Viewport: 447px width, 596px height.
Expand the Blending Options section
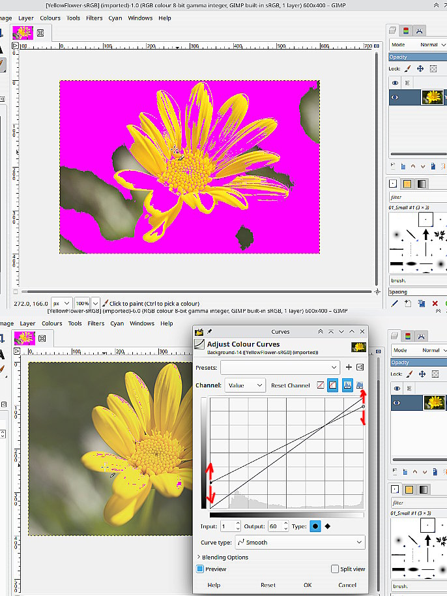tap(225, 557)
